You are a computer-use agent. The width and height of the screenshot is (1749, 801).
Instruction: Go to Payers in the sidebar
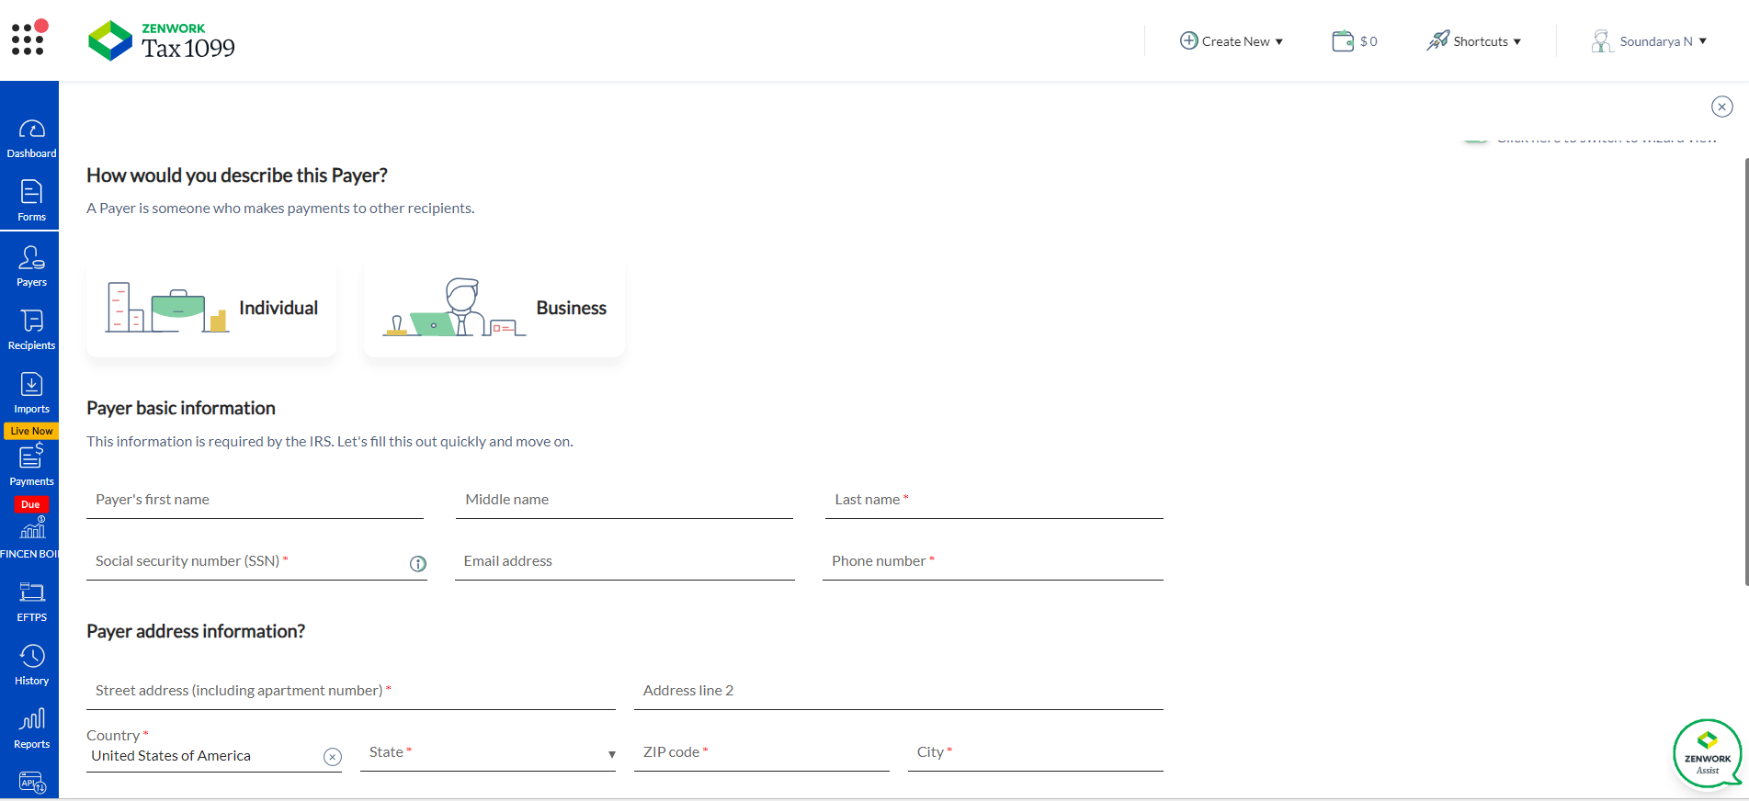pos(31,266)
